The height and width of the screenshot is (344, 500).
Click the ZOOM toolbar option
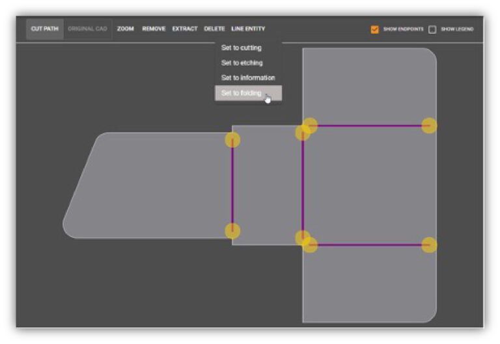tap(126, 29)
